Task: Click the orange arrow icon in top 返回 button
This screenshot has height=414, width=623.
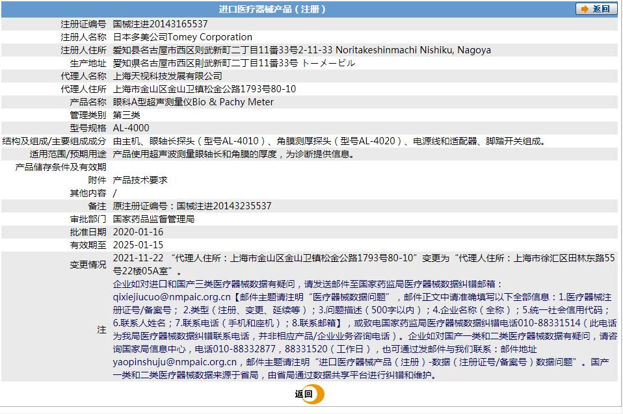Action: [585, 8]
